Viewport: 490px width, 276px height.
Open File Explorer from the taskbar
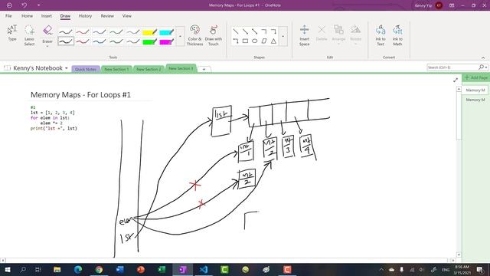pos(57,269)
